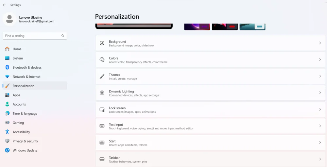
Task: Focus the Find a setting field
Action: pos(35,36)
